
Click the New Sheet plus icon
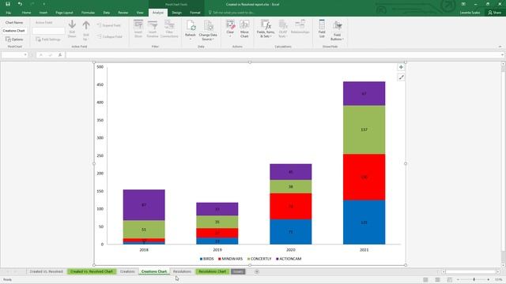pos(257,271)
